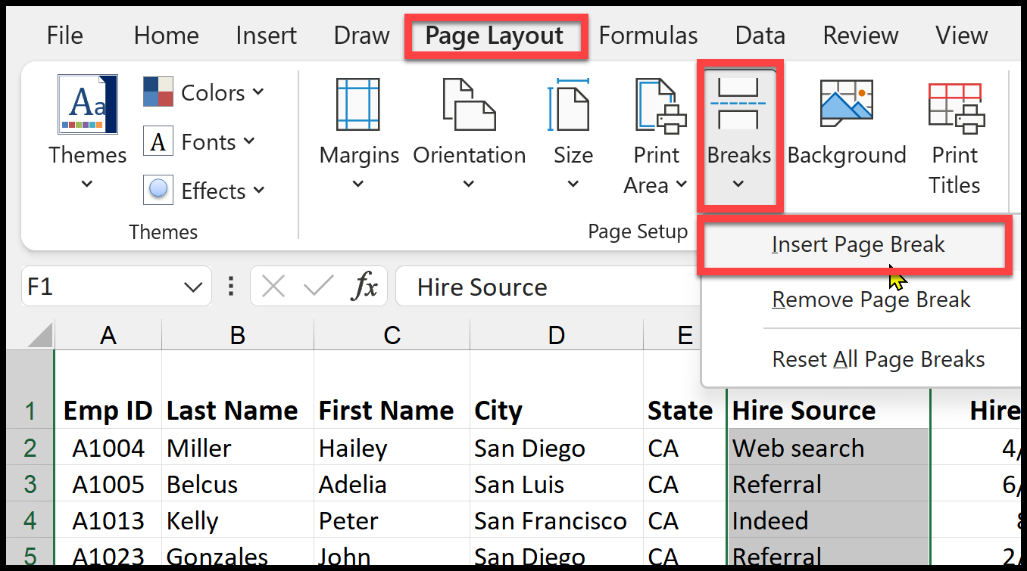Screen dimensions: 1027x571
Task: Open the Data ribbon tab
Action: coord(759,35)
